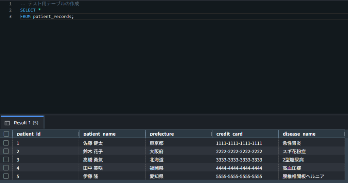The image size is (348, 183).
Task: Click patient_id value 3
Action: tap(18, 160)
